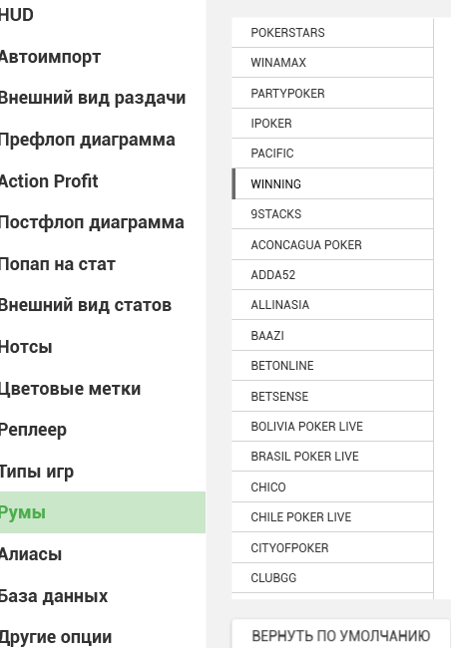Select POKERSTARS in the rooms list
The width and height of the screenshot is (451, 648).
[x=332, y=32]
